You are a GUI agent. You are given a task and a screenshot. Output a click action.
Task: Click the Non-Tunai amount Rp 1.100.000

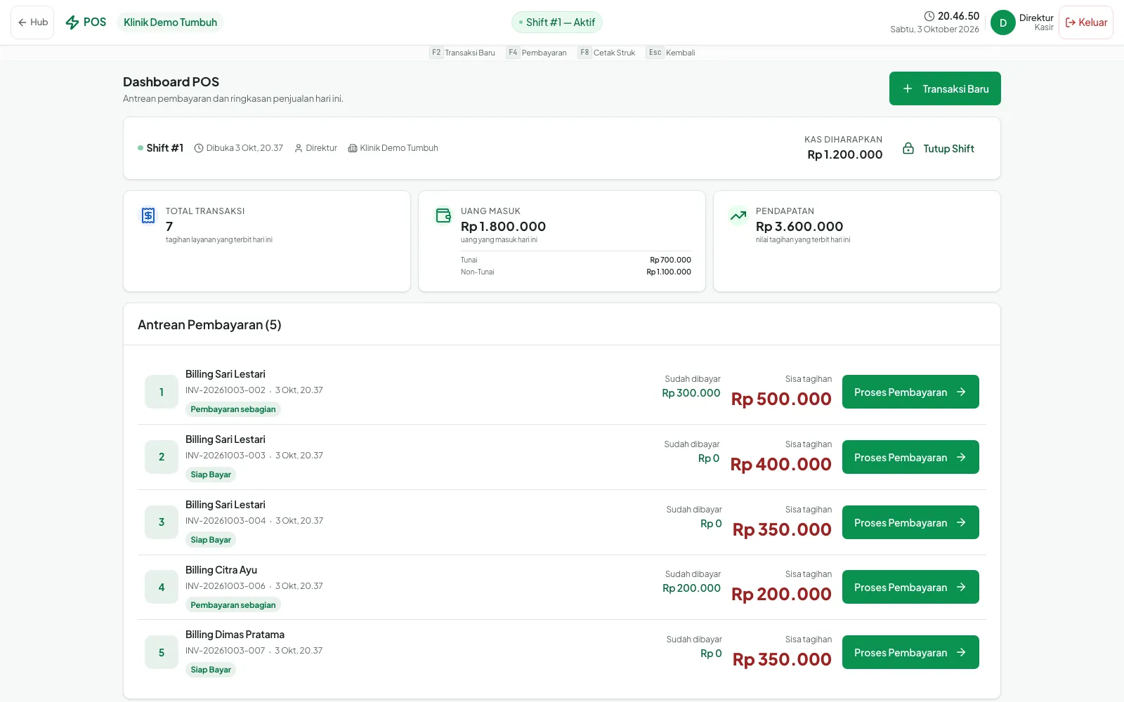point(669,272)
